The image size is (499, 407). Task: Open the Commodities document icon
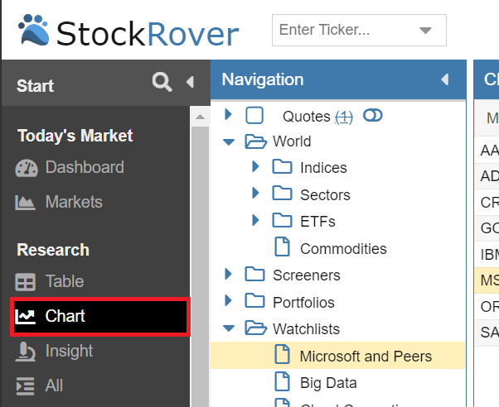283,247
